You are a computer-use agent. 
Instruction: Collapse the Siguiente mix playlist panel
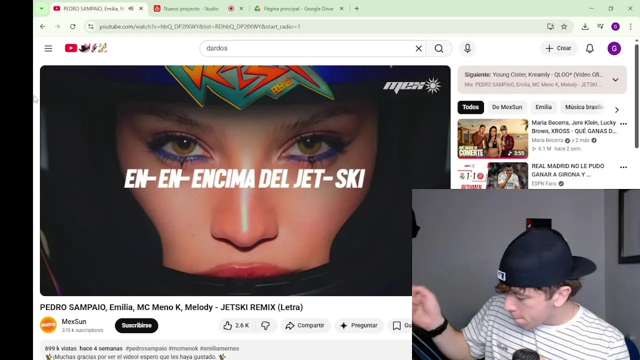pos(615,79)
